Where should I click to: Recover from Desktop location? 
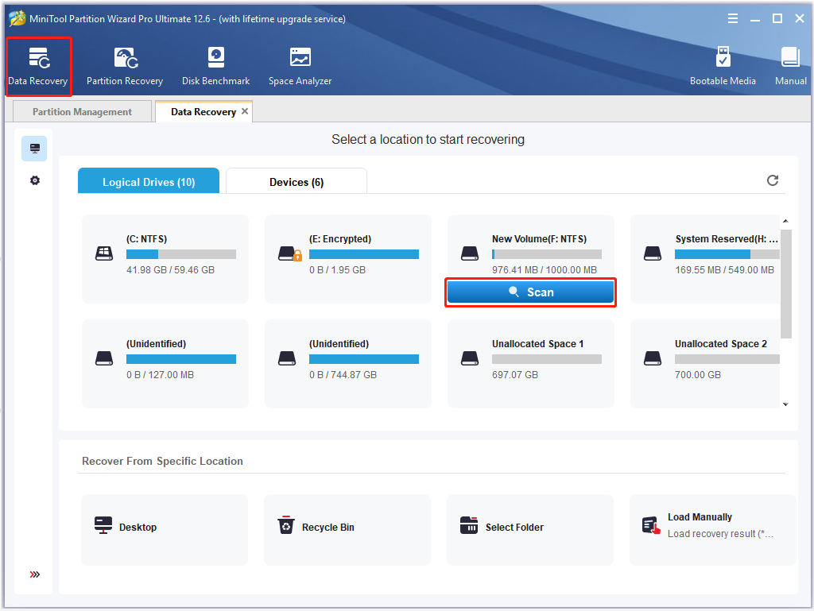click(x=165, y=529)
